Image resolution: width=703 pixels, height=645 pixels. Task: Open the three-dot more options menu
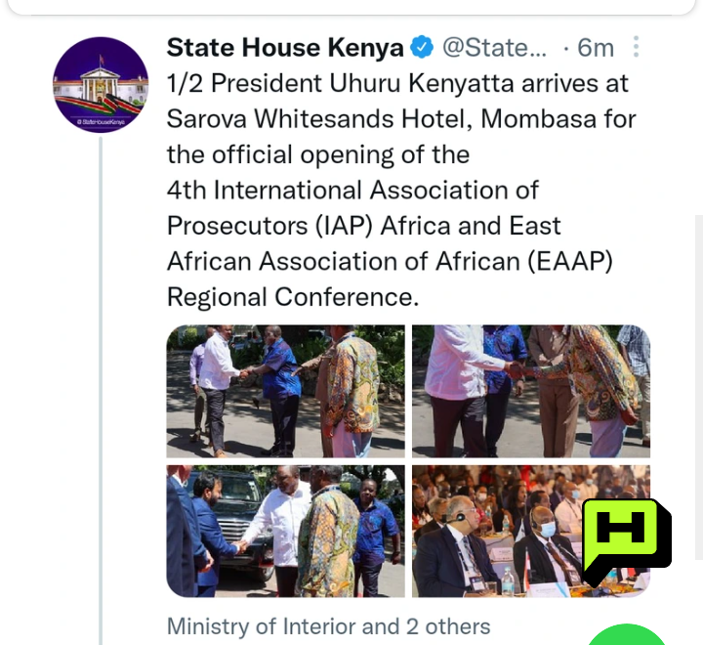click(636, 47)
